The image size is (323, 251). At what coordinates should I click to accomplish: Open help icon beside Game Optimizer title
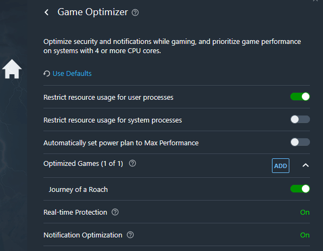point(135,13)
